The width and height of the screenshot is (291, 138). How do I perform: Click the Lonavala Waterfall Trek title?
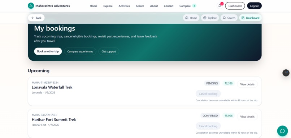coord(52,87)
